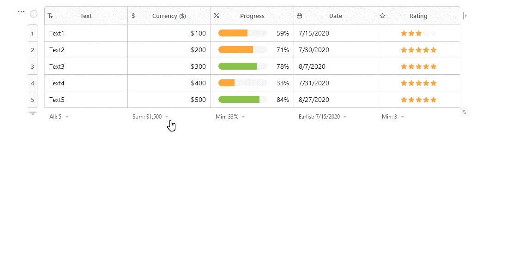
Task: Open the All: 5 summary dropdown
Action: tap(59, 117)
